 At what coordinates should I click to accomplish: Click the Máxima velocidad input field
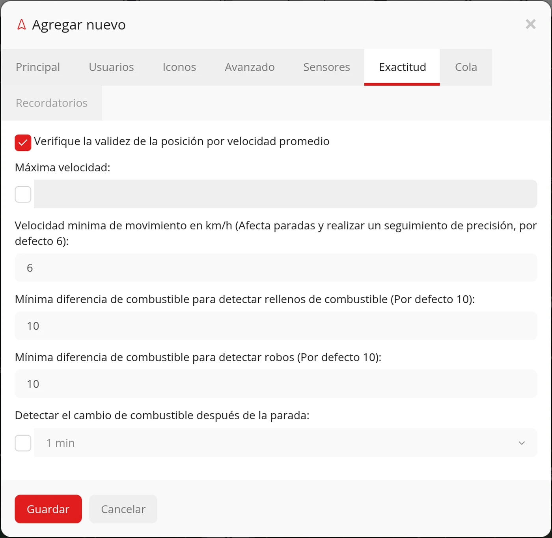[285, 194]
